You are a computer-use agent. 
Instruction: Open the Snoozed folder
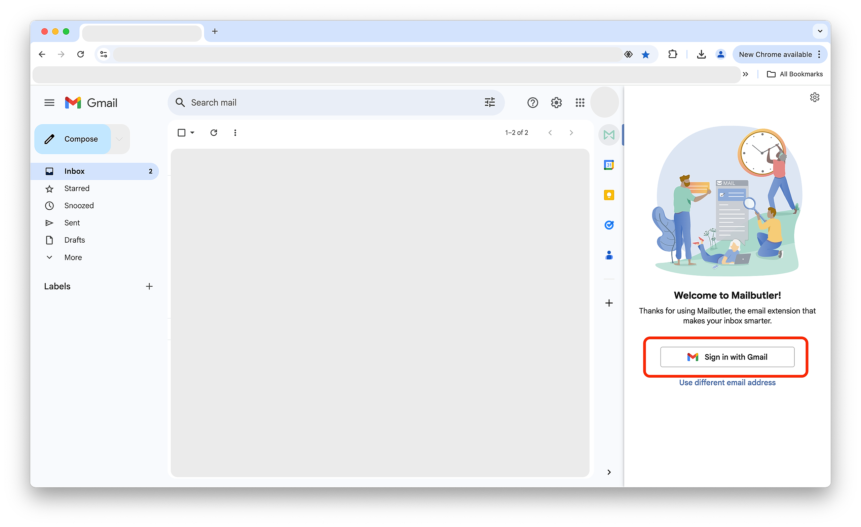95,206
